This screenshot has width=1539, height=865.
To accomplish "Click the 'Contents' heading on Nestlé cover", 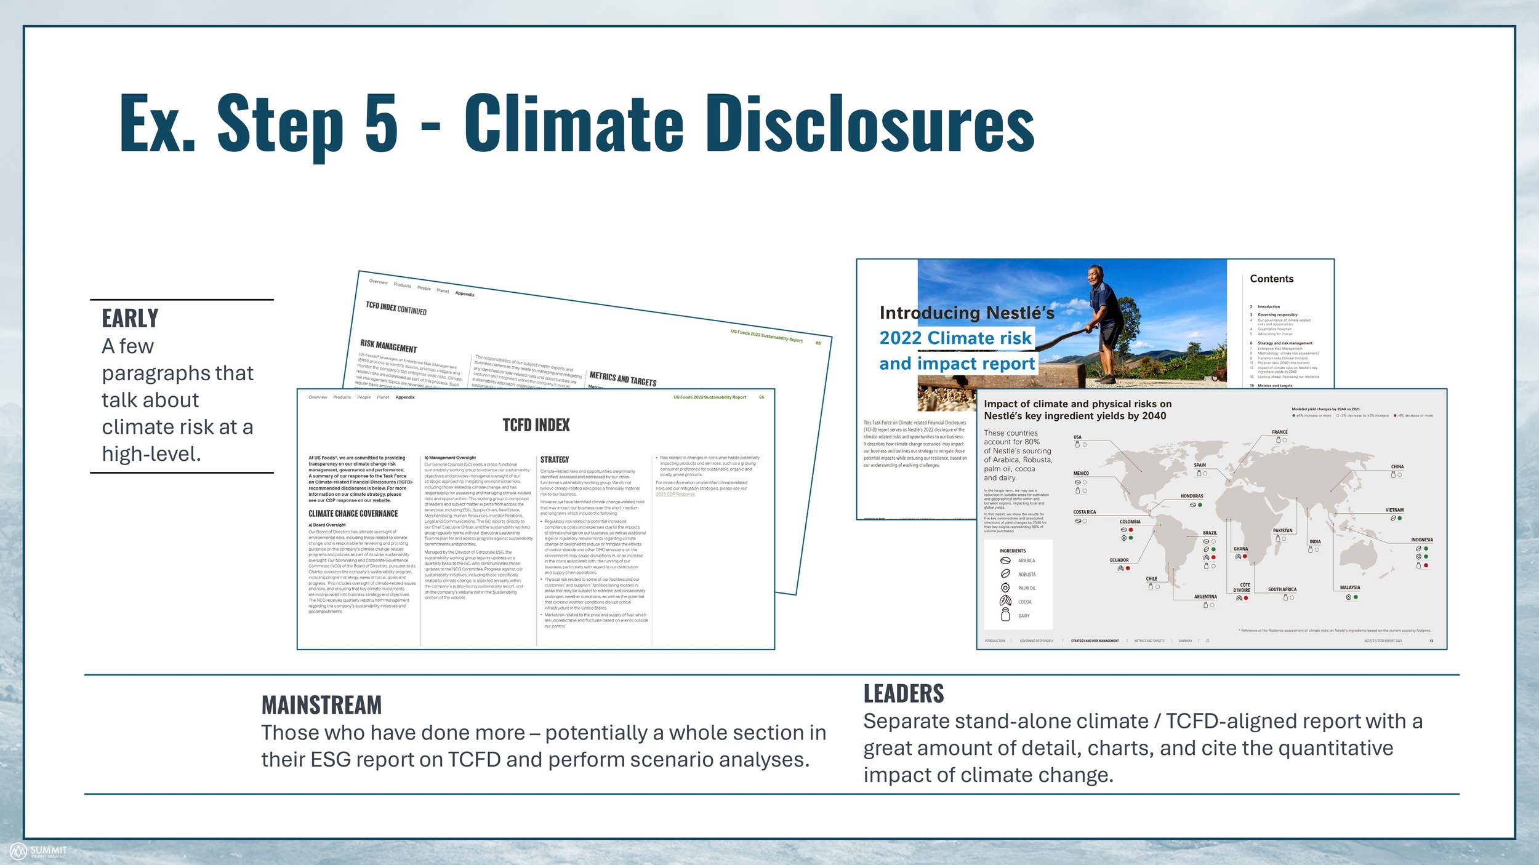I will point(1271,279).
